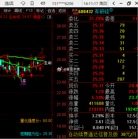
Task: Click stock name 有研硅
Action: [102, 11]
